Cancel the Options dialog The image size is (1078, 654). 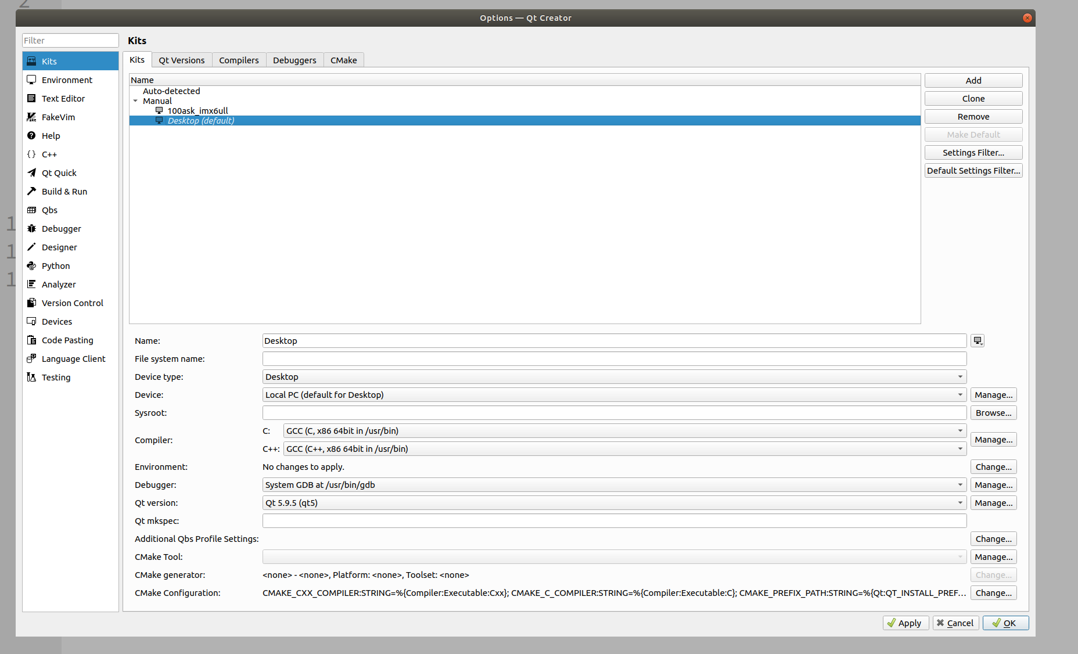955,623
